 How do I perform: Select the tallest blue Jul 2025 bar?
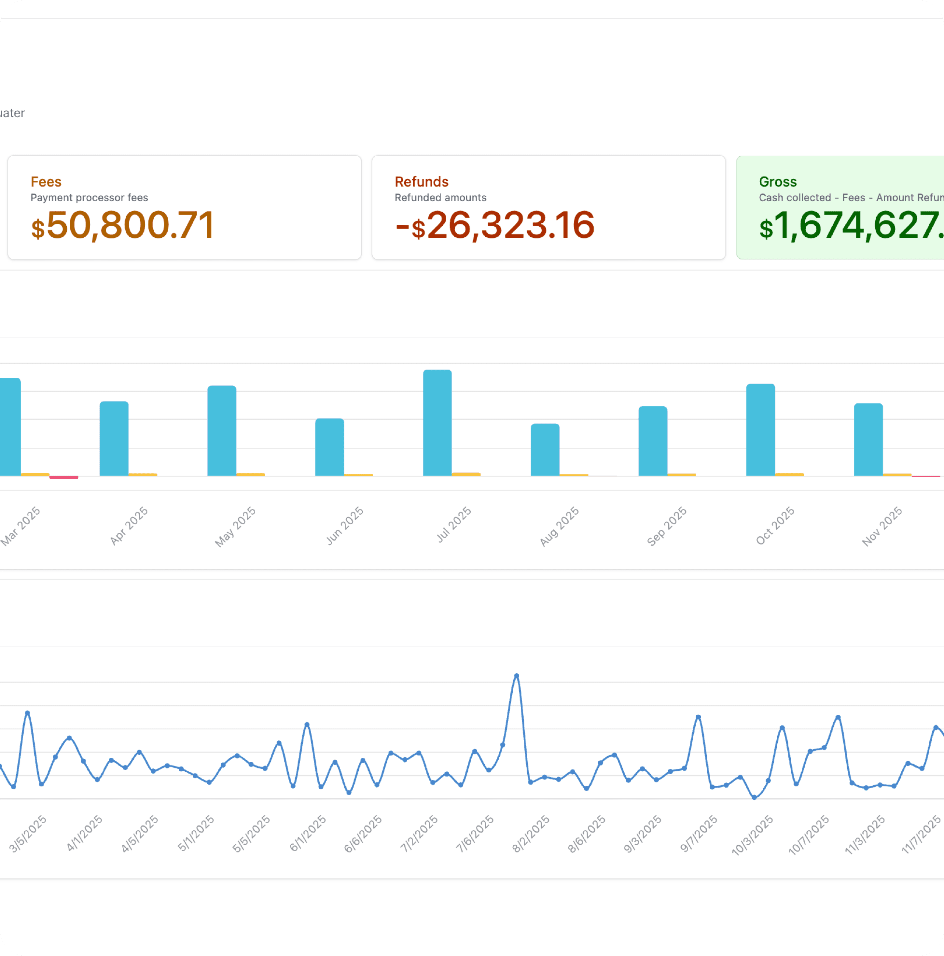pyautogui.click(x=437, y=423)
